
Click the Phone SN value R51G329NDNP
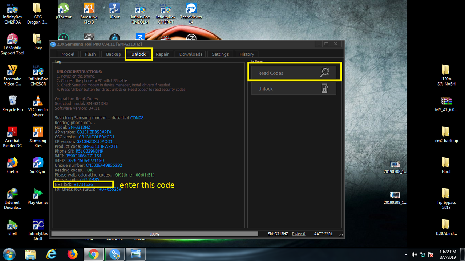[89, 151]
